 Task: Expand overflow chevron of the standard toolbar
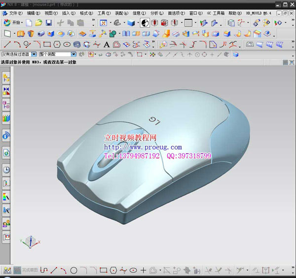pyautogui.click(x=93, y=20)
